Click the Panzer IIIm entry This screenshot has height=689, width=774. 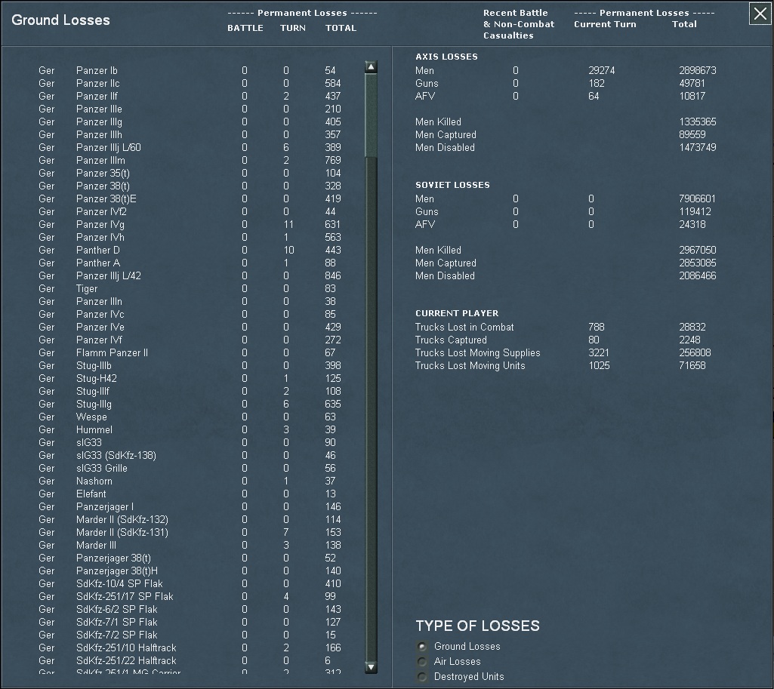coord(100,160)
